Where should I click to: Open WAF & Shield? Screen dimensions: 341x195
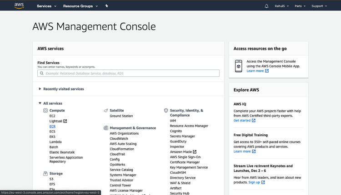(180, 183)
